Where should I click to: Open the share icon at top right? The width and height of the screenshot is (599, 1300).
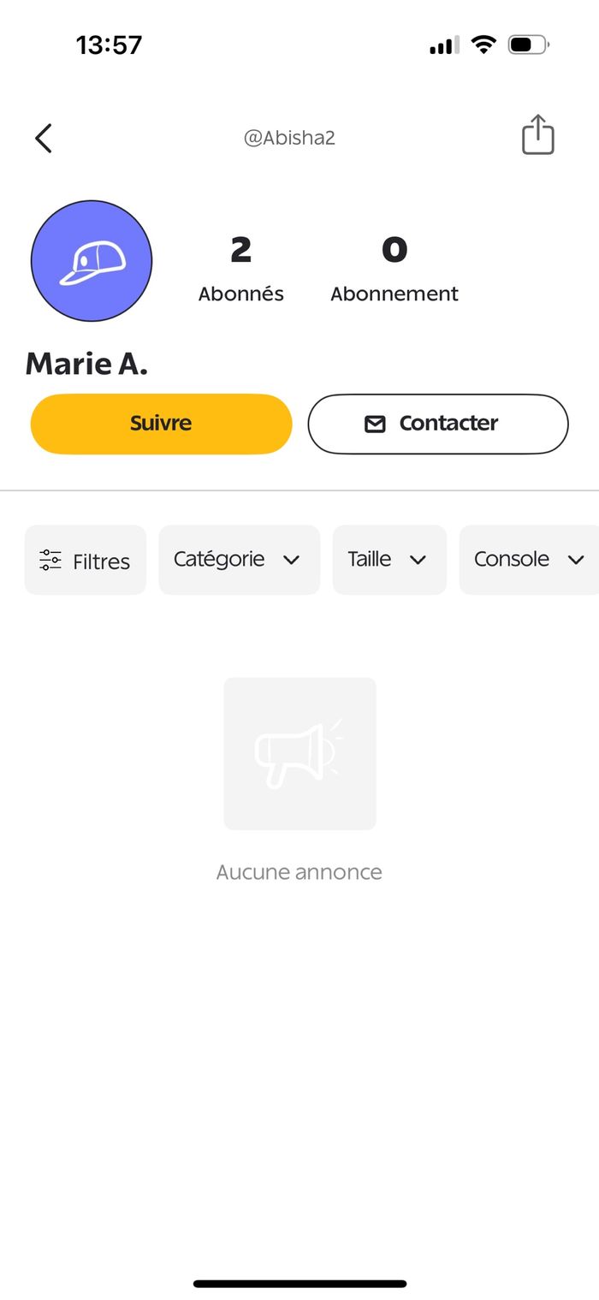(538, 134)
